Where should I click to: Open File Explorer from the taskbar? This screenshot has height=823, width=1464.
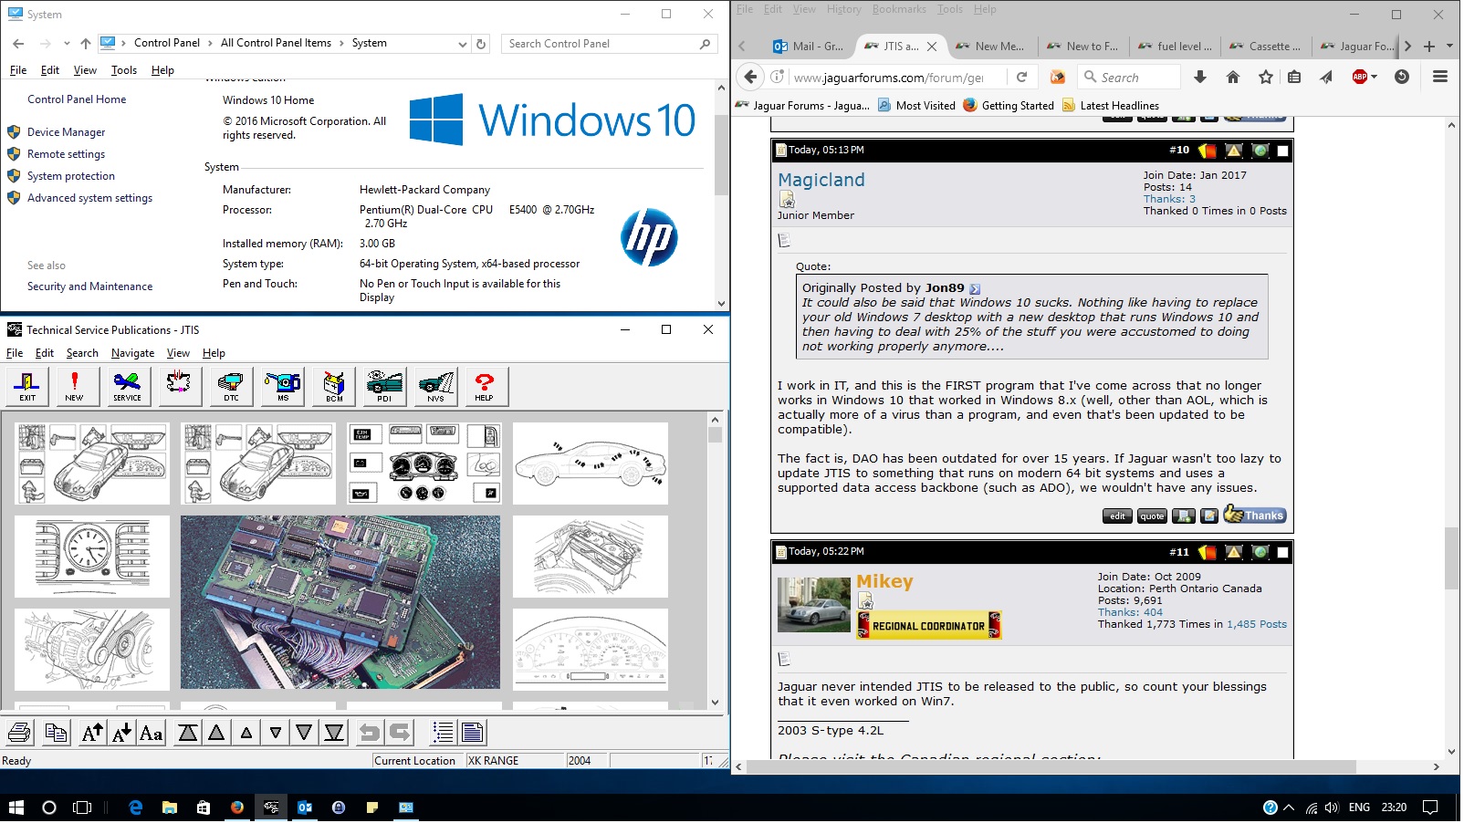(170, 807)
